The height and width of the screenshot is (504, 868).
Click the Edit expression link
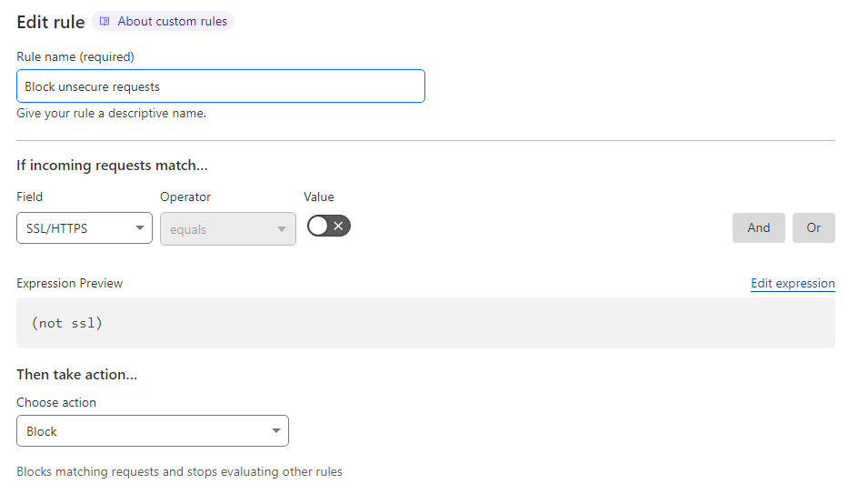pyautogui.click(x=793, y=283)
